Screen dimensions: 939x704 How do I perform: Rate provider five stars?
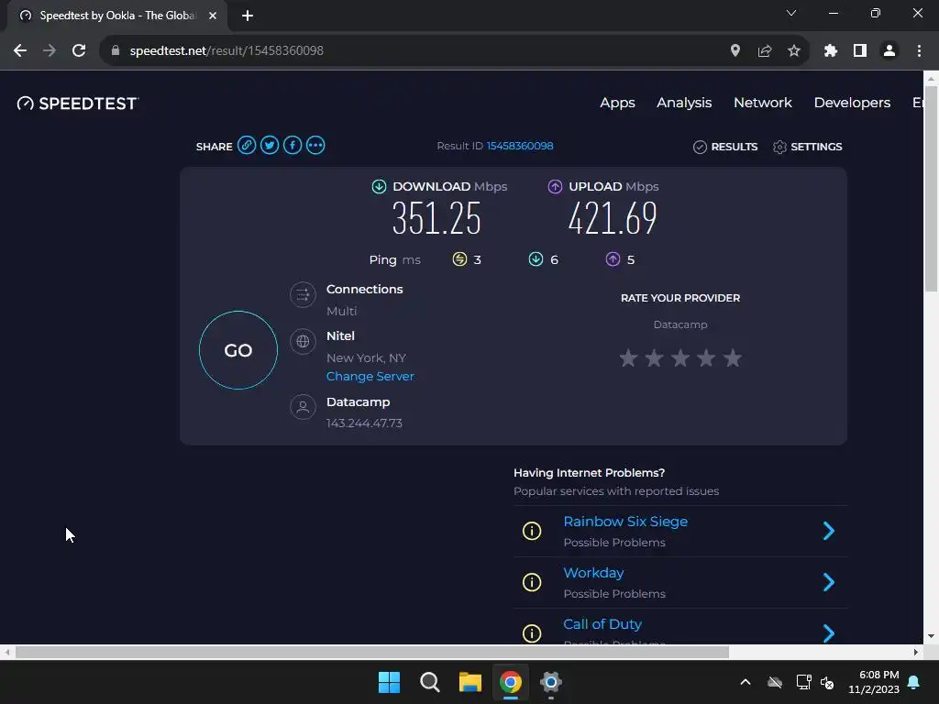[x=733, y=358]
